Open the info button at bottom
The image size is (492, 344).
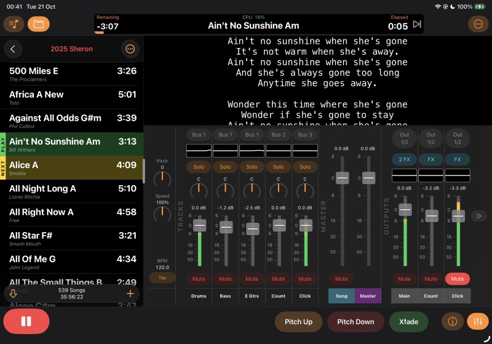click(x=452, y=321)
